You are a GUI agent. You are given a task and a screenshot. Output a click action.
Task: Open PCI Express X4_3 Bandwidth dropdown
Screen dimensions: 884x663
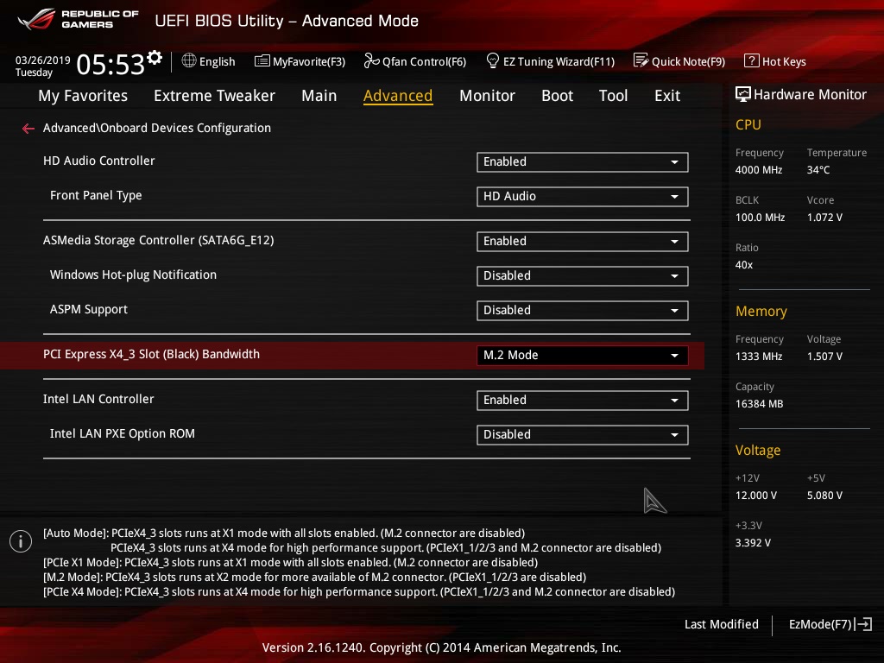click(x=583, y=355)
